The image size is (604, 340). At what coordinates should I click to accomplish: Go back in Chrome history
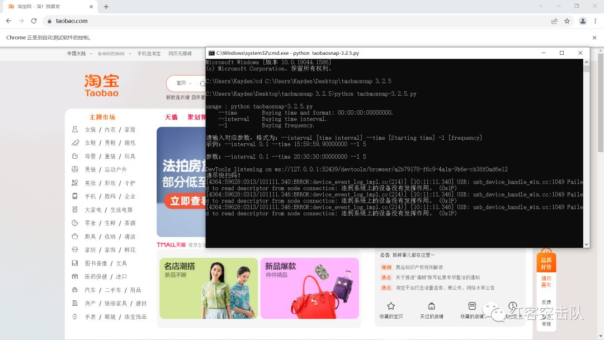(x=8, y=21)
